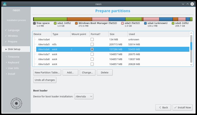Click the partition list scrollbar thumb
Viewport: 197px width, 115px height.
(191, 46)
